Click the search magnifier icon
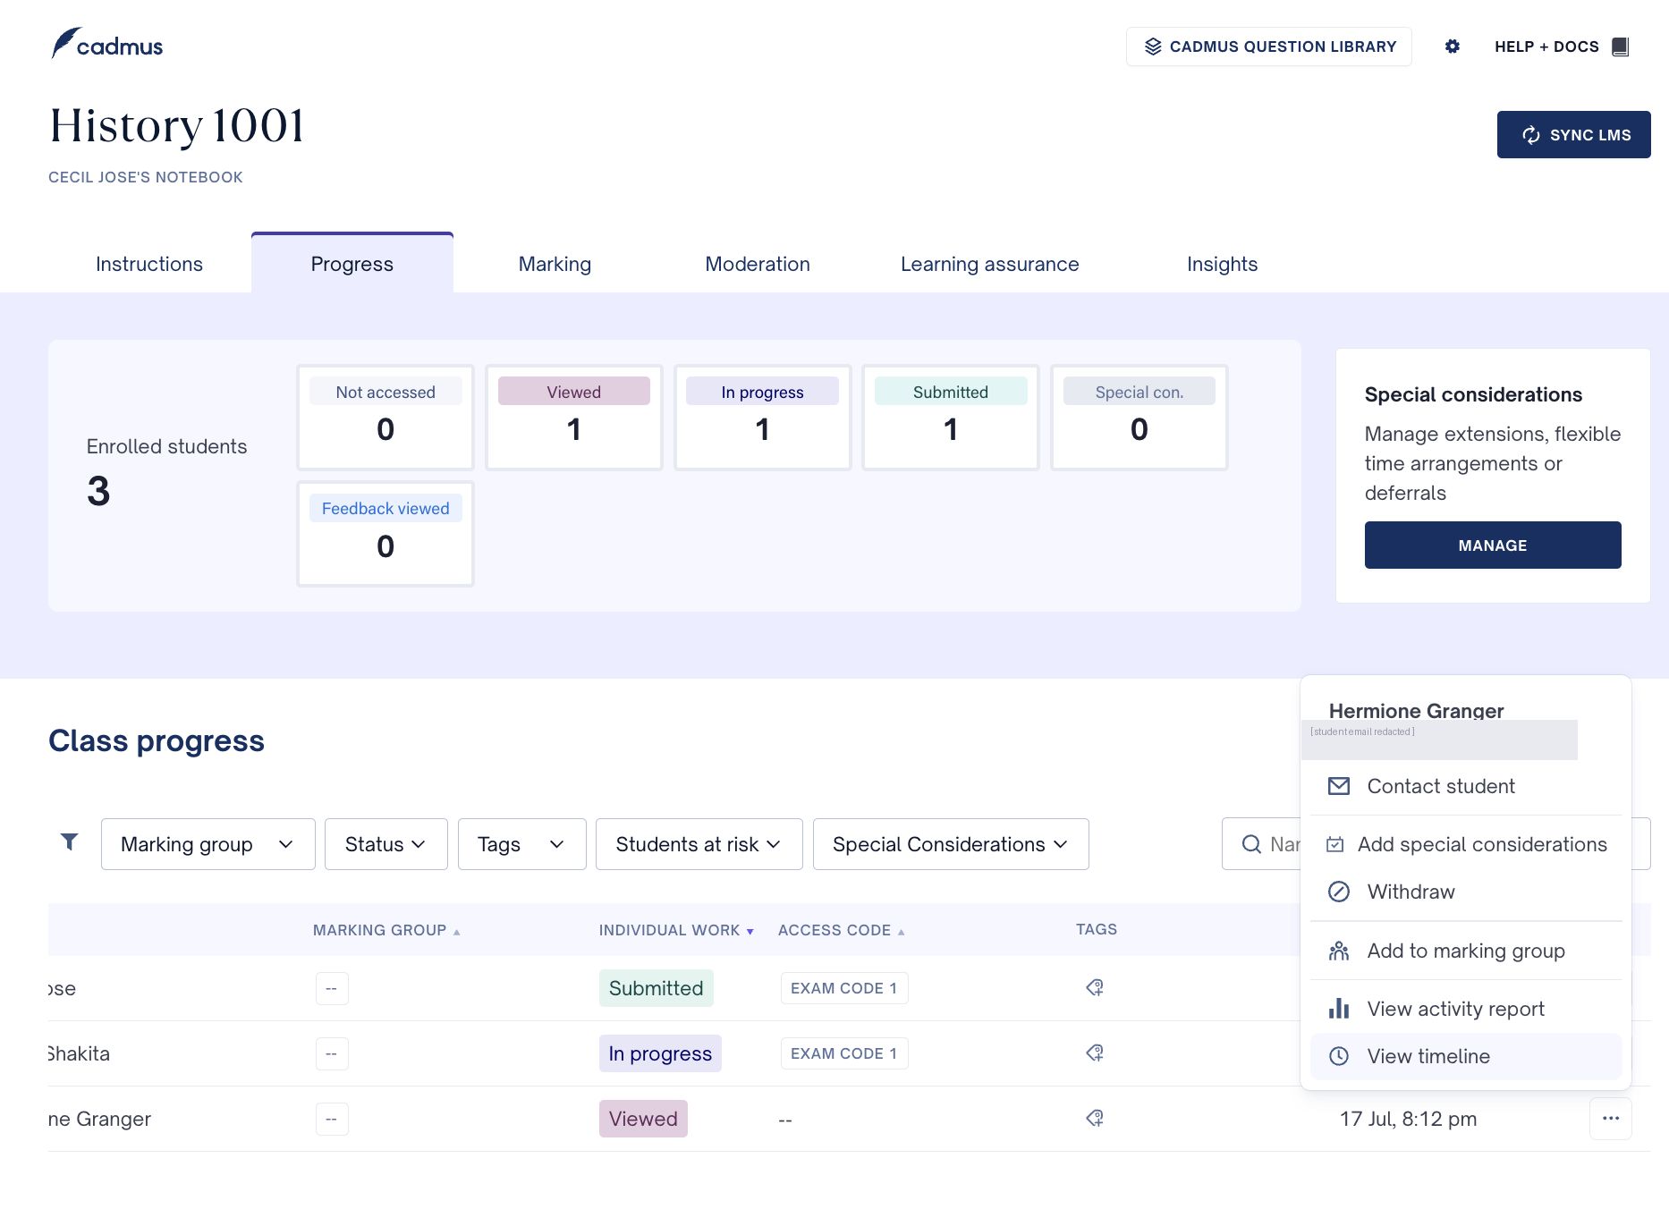 (1251, 844)
